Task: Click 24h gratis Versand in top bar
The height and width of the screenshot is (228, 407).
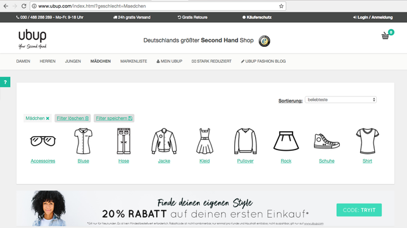Action: coord(132,17)
